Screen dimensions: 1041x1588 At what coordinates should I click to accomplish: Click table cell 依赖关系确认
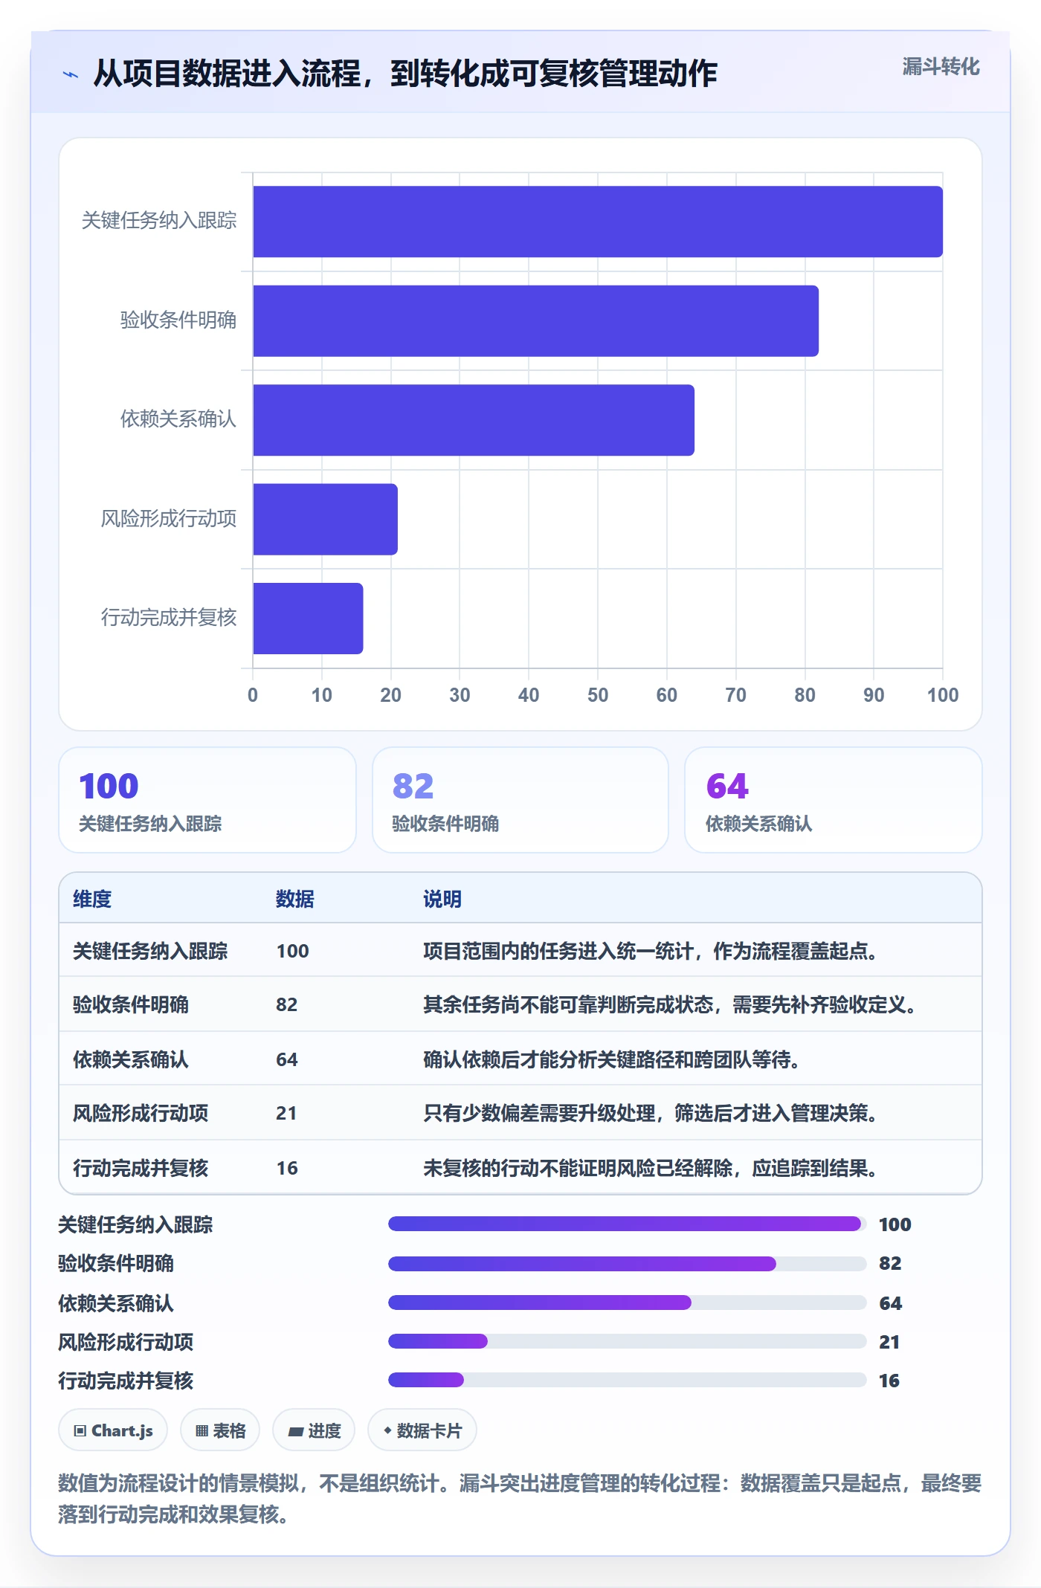[x=131, y=1059]
